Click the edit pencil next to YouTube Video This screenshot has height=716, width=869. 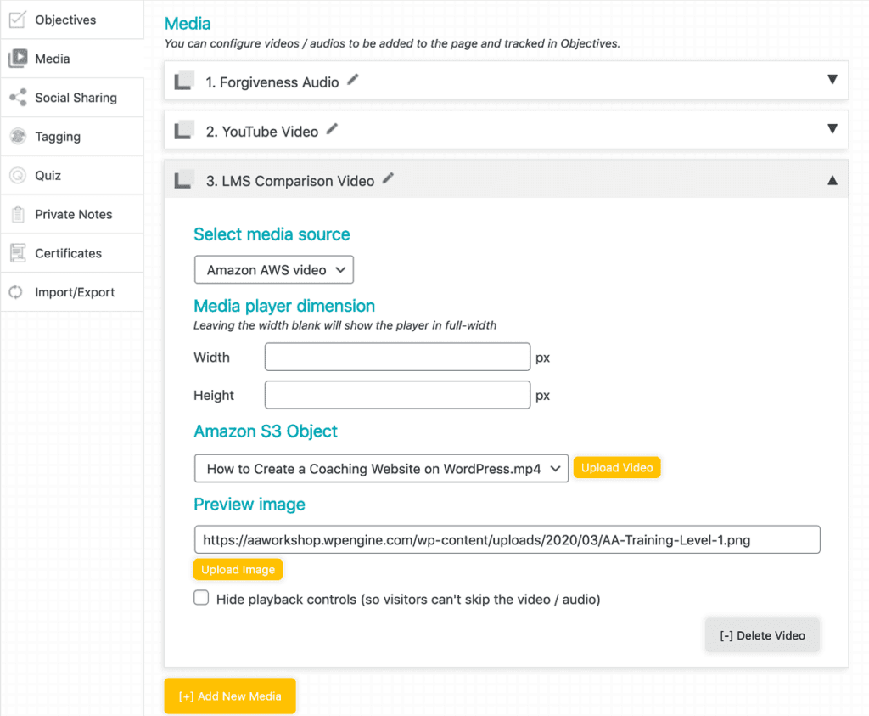(x=333, y=130)
